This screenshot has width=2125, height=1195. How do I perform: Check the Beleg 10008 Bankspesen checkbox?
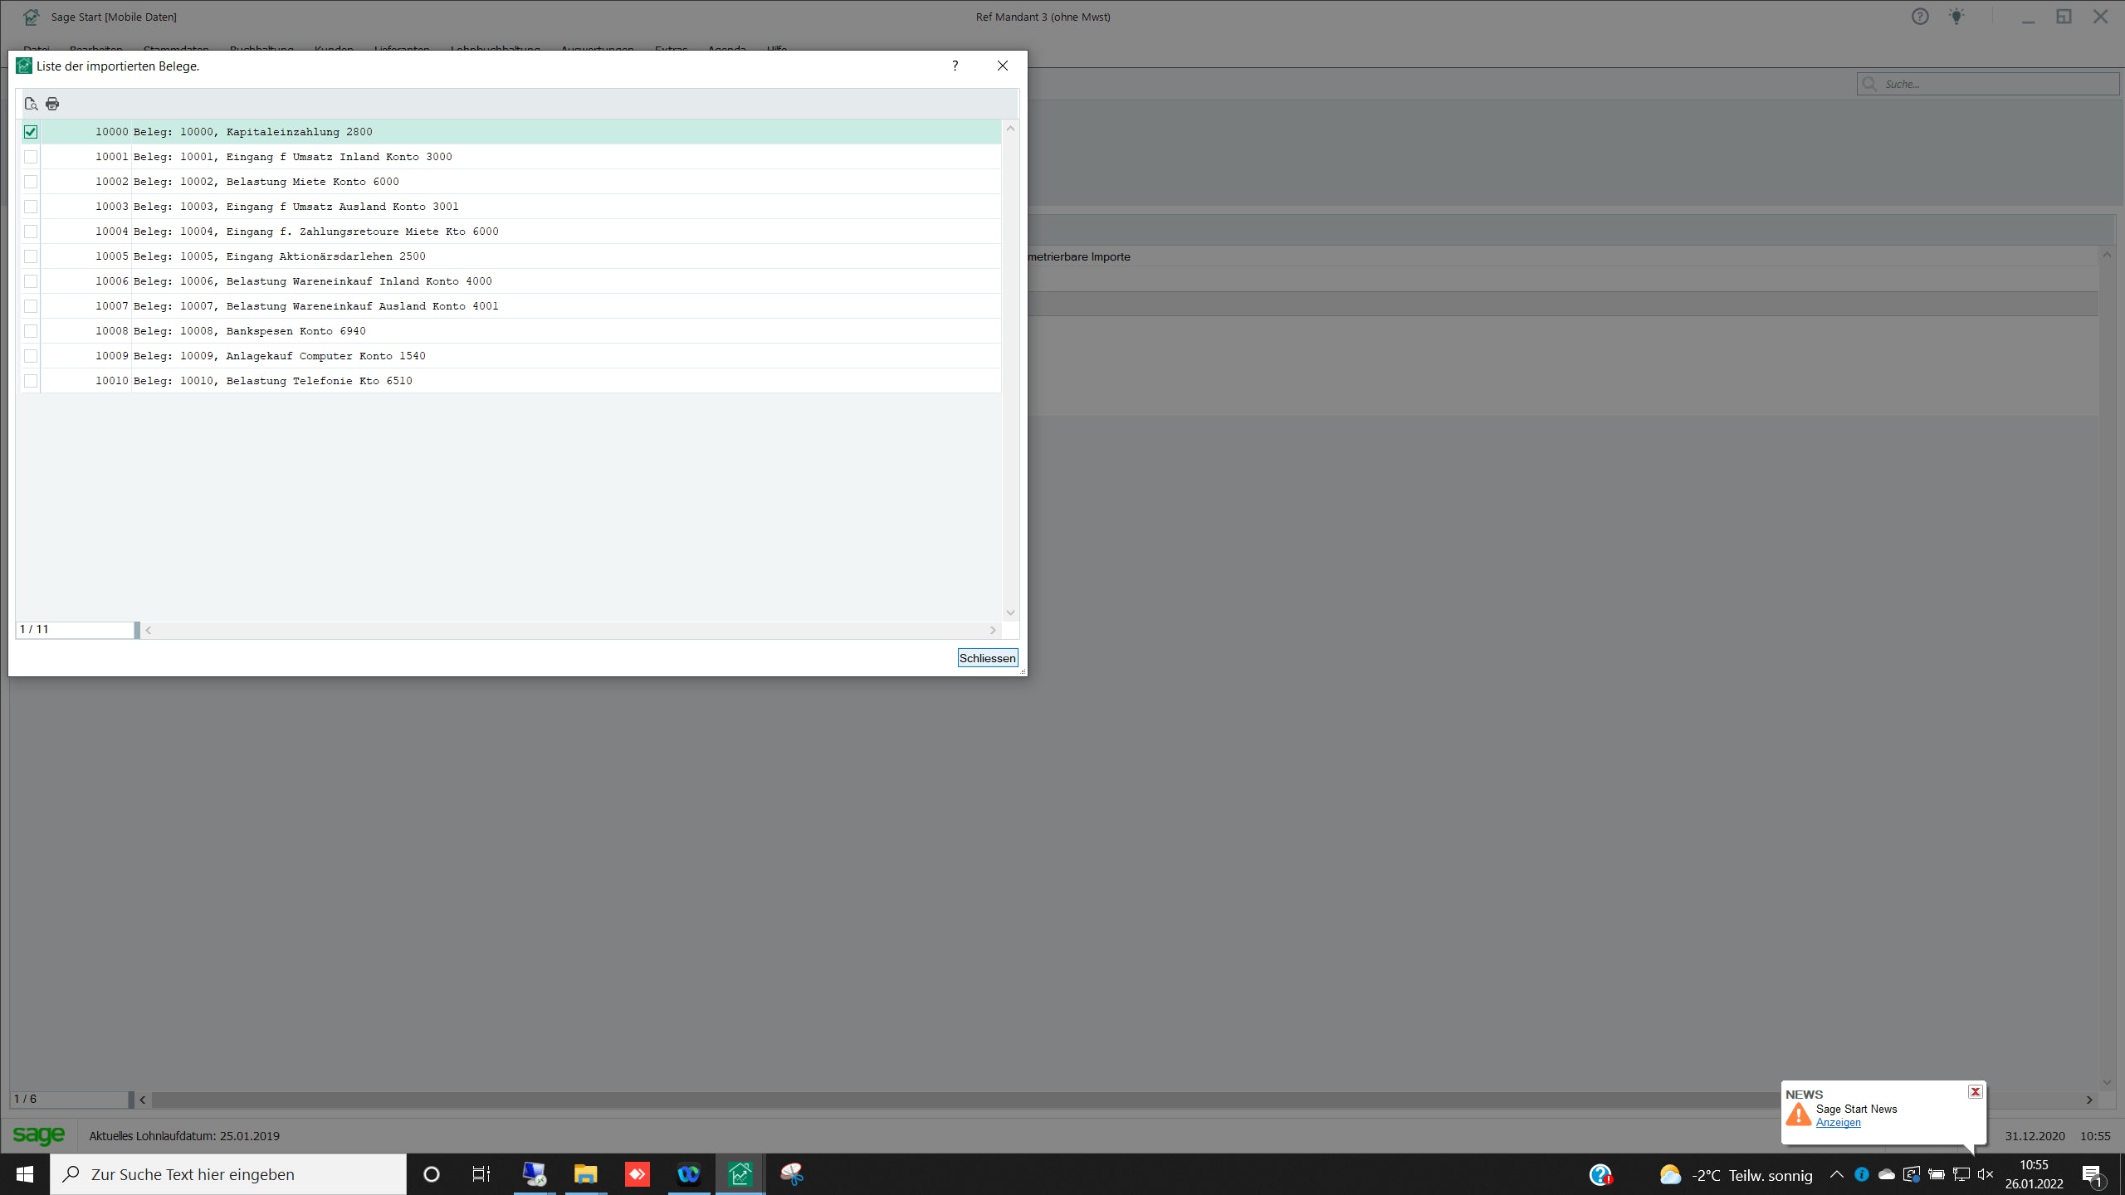tap(31, 331)
